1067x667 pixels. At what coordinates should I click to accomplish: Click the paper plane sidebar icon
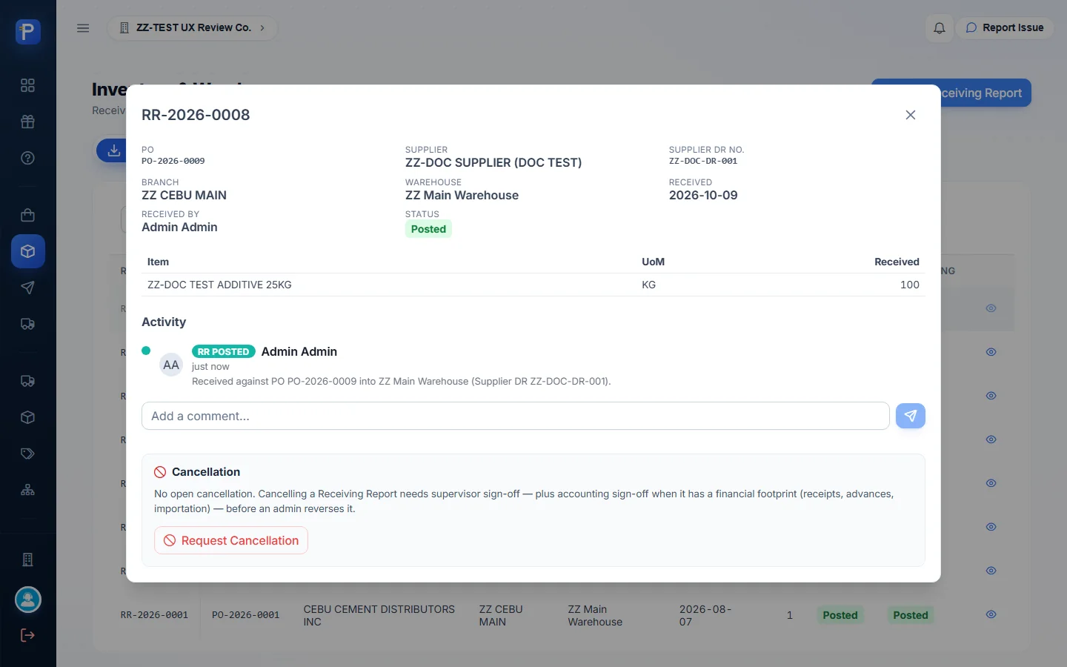[x=28, y=288]
